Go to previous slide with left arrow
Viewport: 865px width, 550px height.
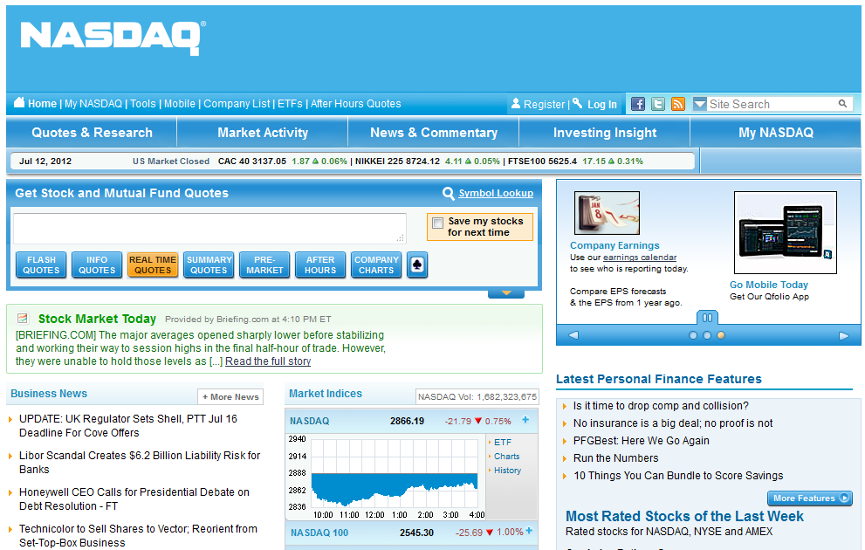(573, 335)
